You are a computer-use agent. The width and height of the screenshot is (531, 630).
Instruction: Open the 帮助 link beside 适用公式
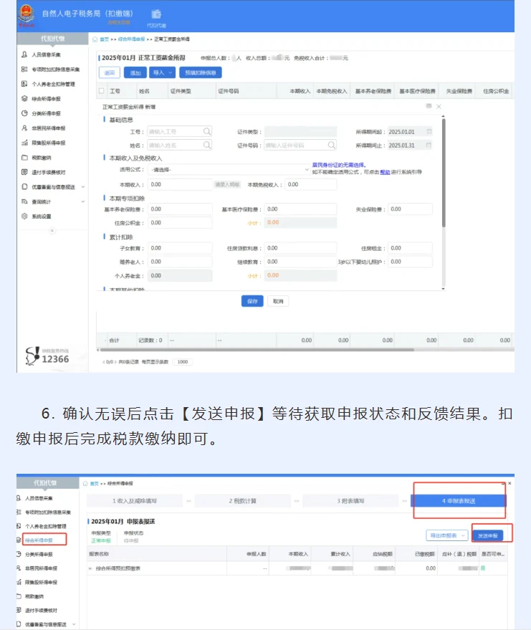coord(385,172)
